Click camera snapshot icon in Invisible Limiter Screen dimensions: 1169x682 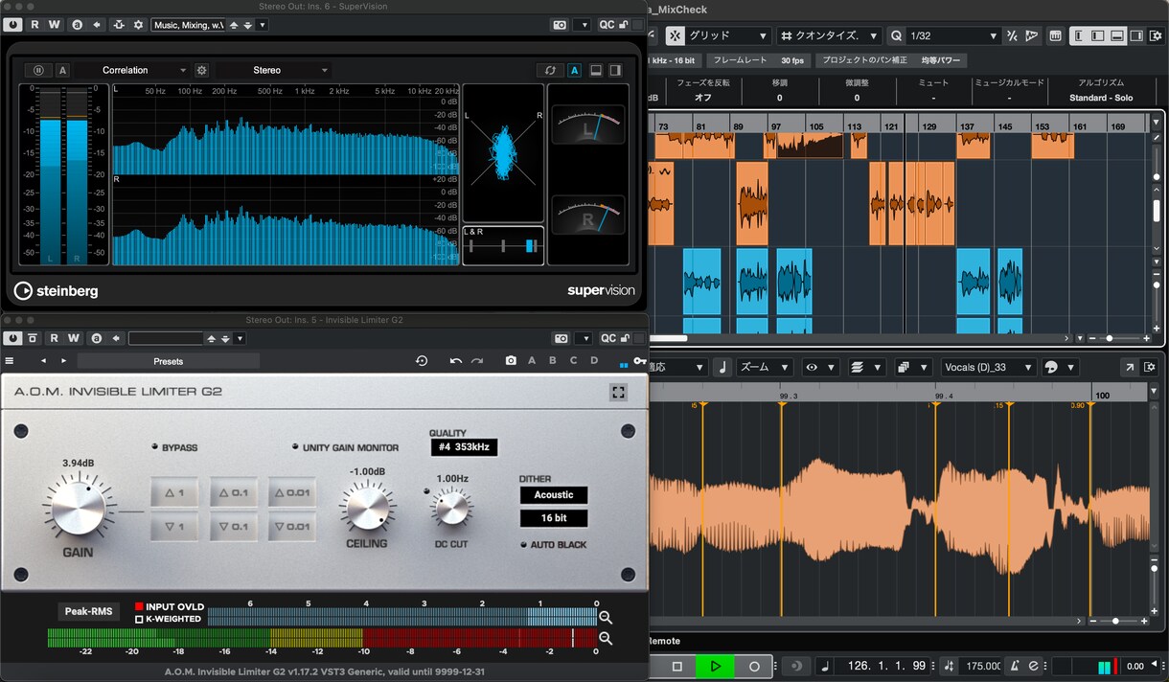(511, 361)
